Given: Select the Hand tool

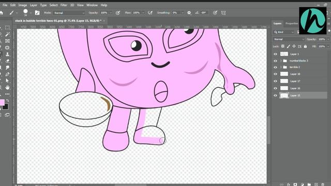Looking at the screenshot, I should click(x=7, y=87).
